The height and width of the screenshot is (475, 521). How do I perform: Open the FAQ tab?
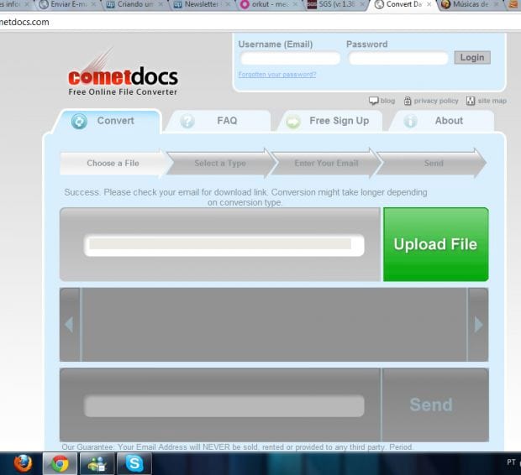[218, 121]
